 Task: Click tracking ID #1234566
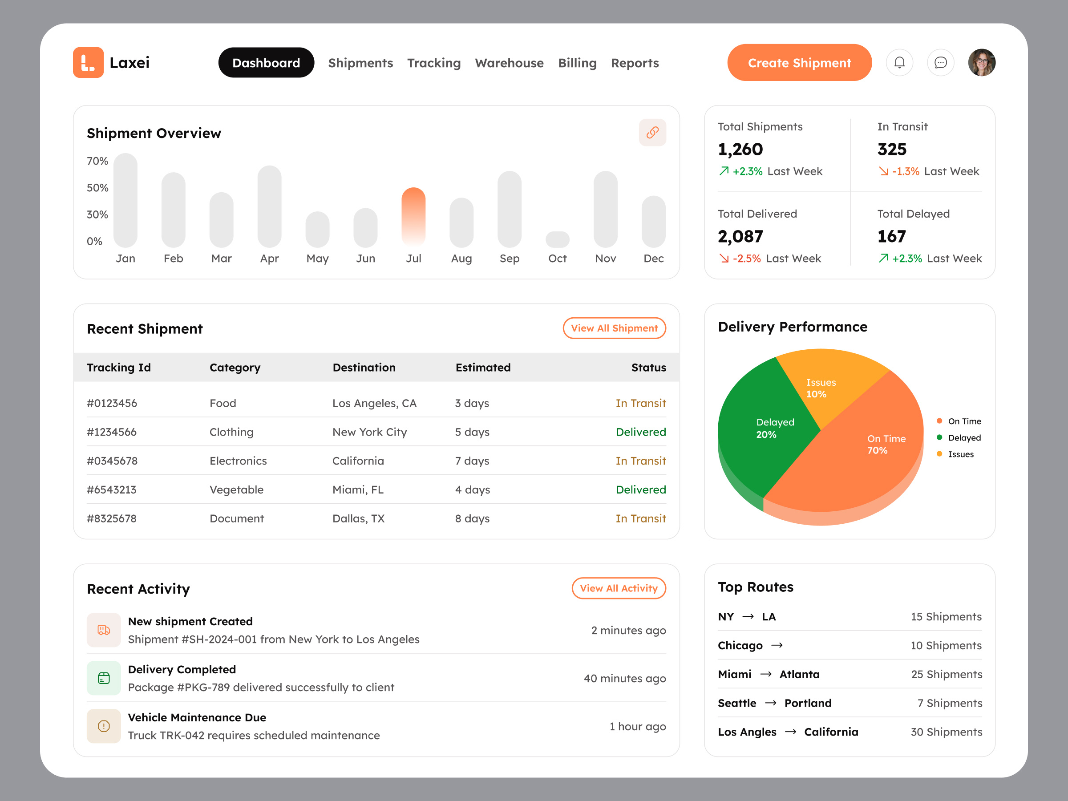(x=112, y=432)
